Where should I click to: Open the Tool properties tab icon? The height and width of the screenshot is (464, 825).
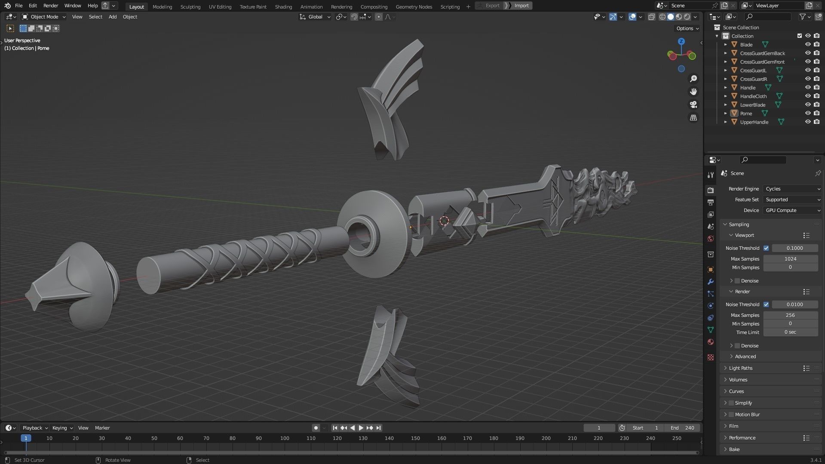tap(711, 175)
